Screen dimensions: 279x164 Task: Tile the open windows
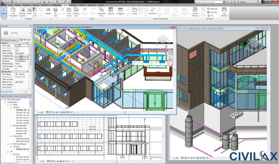pyautogui.click(x=210, y=16)
